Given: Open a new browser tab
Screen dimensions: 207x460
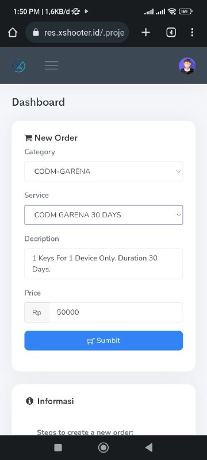Looking at the screenshot, I should (145, 32).
